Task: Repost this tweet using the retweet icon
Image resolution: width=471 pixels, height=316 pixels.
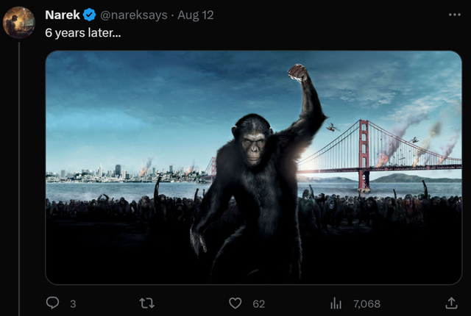Action: [x=147, y=303]
